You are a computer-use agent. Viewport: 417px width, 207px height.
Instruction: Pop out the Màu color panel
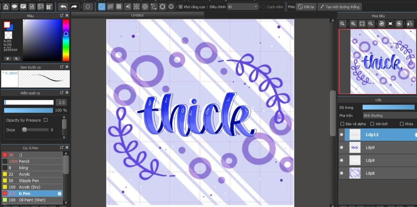pyautogui.click(x=62, y=15)
